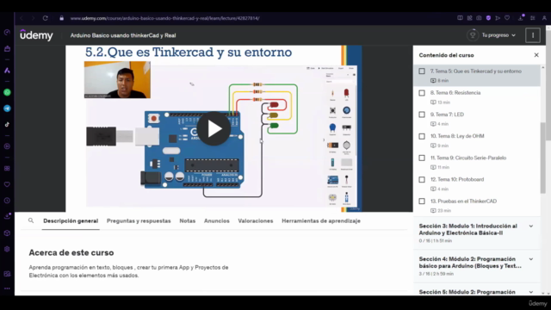Open the profile icon in browser toolbar
This screenshot has width=551, height=310.
[x=544, y=18]
